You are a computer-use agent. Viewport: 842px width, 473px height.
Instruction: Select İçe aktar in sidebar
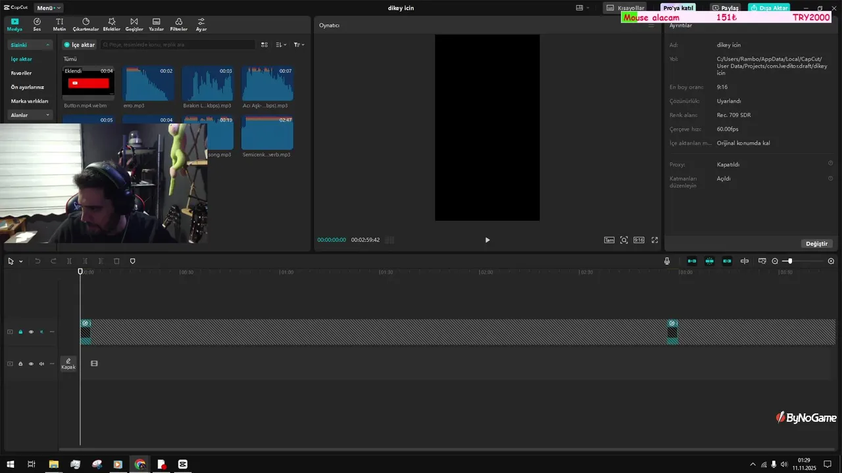(x=22, y=59)
